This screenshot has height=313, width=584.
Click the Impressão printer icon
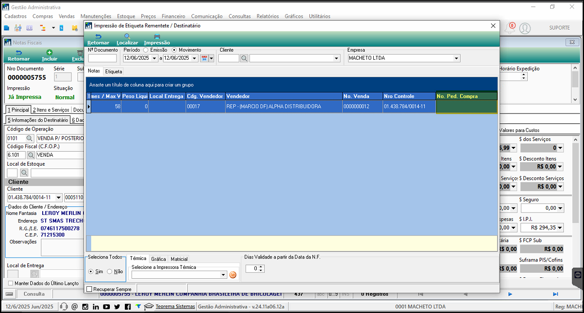coord(157,36)
